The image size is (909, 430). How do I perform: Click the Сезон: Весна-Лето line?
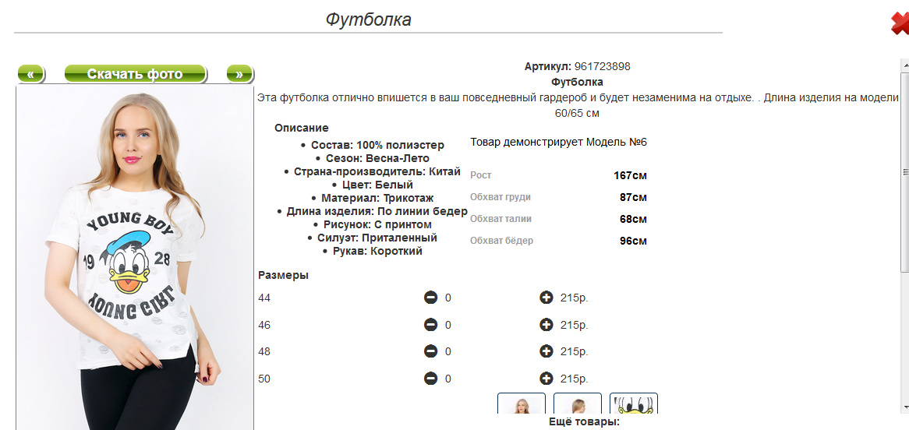pos(377,158)
